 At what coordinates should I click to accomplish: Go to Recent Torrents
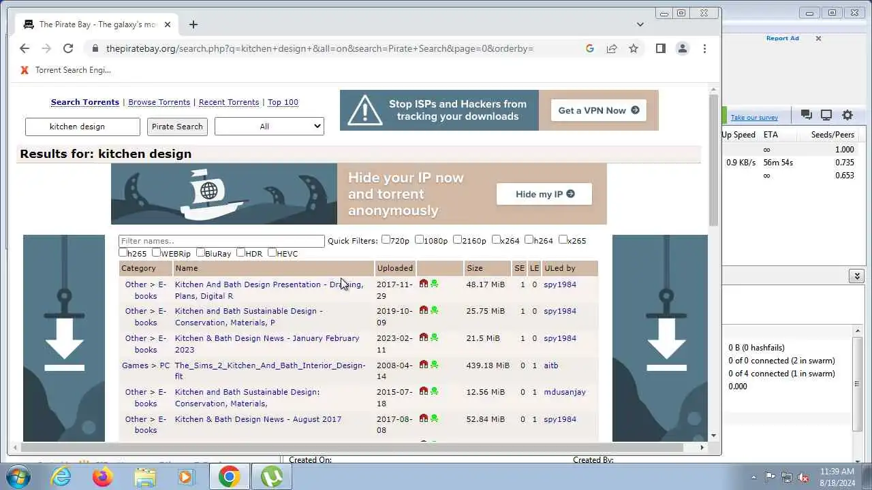pyautogui.click(x=229, y=102)
